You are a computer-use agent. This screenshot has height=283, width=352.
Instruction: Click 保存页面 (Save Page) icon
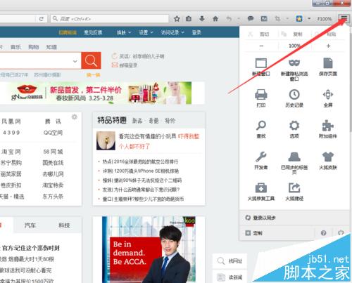328,67
